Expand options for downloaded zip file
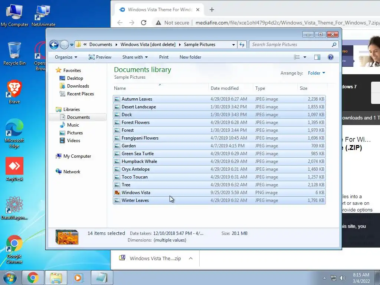 click(191, 258)
